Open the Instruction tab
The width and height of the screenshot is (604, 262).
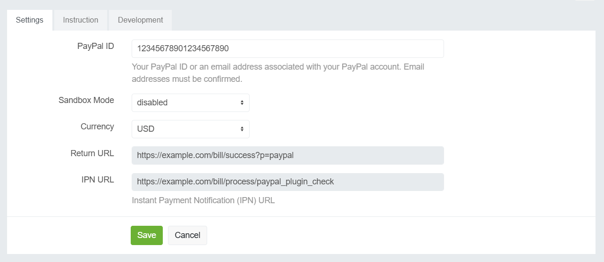tap(81, 20)
